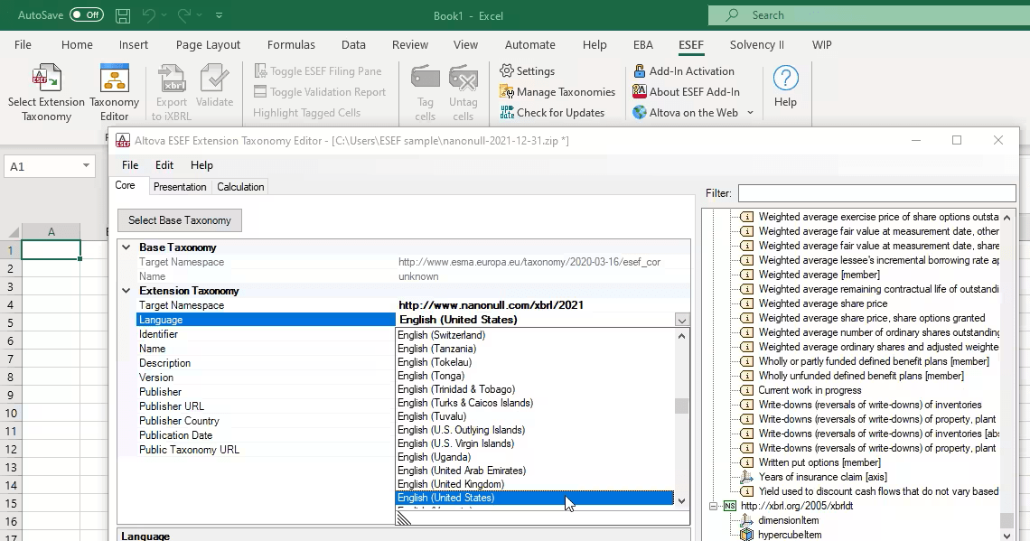This screenshot has height=541, width=1030.
Task: Click the ESEF add-in Help icon
Action: 785,87
